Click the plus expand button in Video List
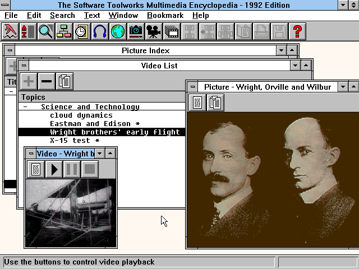Image resolution: width=359 pixels, height=269 pixels. point(29,81)
